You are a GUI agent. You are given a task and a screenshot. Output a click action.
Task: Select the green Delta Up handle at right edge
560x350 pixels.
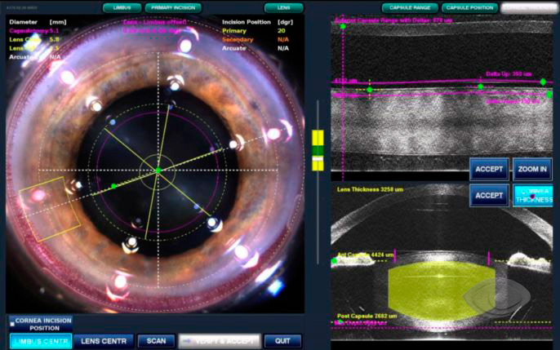[x=543, y=82]
